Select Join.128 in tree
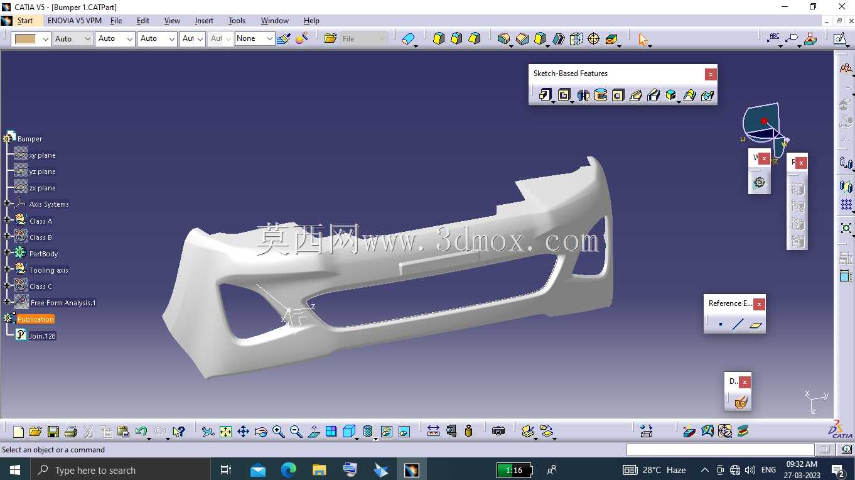The height and width of the screenshot is (480, 855). coord(42,336)
